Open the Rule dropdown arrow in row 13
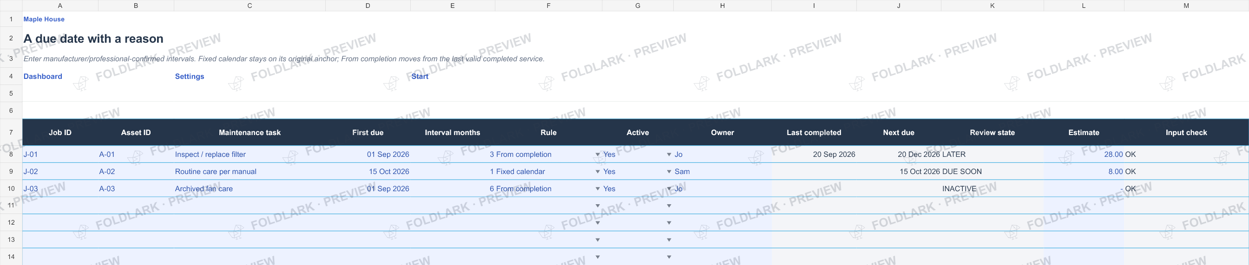Screen dimensions: 1249x265 pos(598,239)
